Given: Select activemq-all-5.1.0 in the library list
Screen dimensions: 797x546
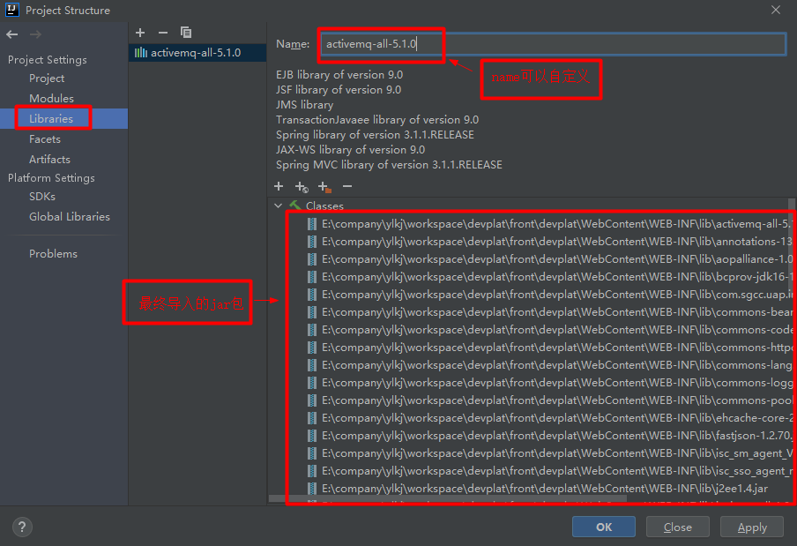Looking at the screenshot, I should (197, 52).
